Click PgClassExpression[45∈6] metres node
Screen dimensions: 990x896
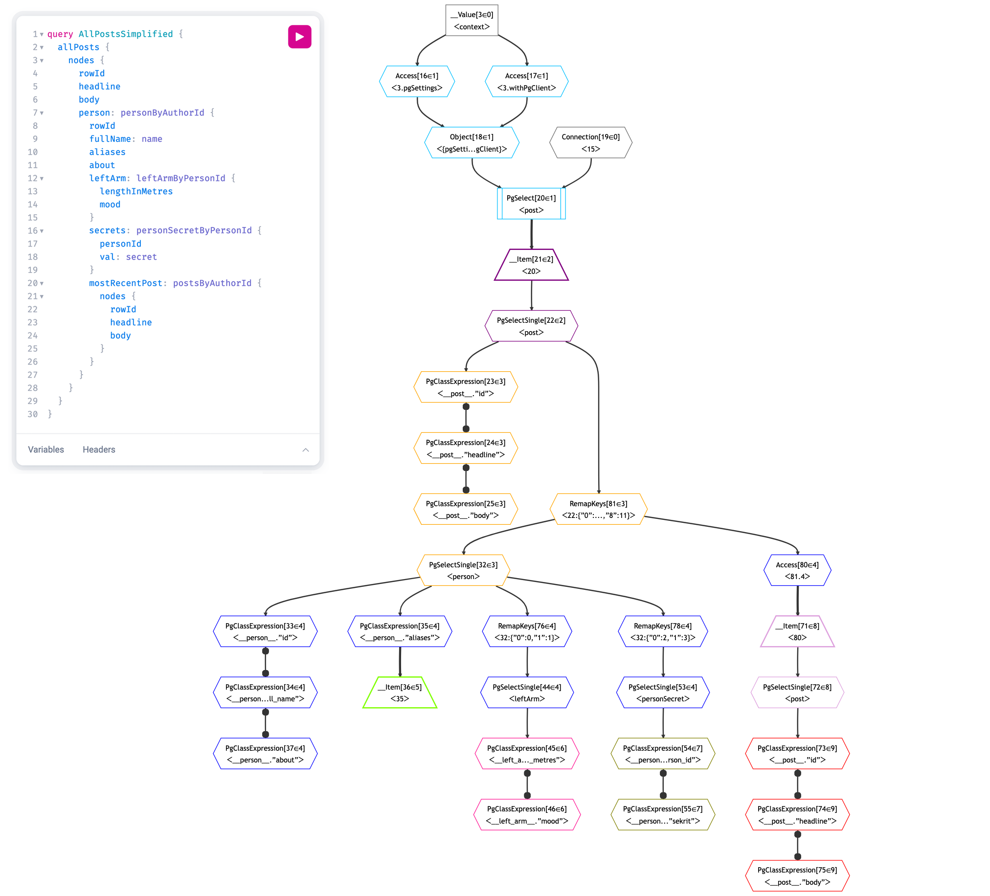pos(527,754)
